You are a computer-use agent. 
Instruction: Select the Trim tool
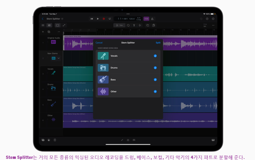pyautogui.click(x=120, y=25)
